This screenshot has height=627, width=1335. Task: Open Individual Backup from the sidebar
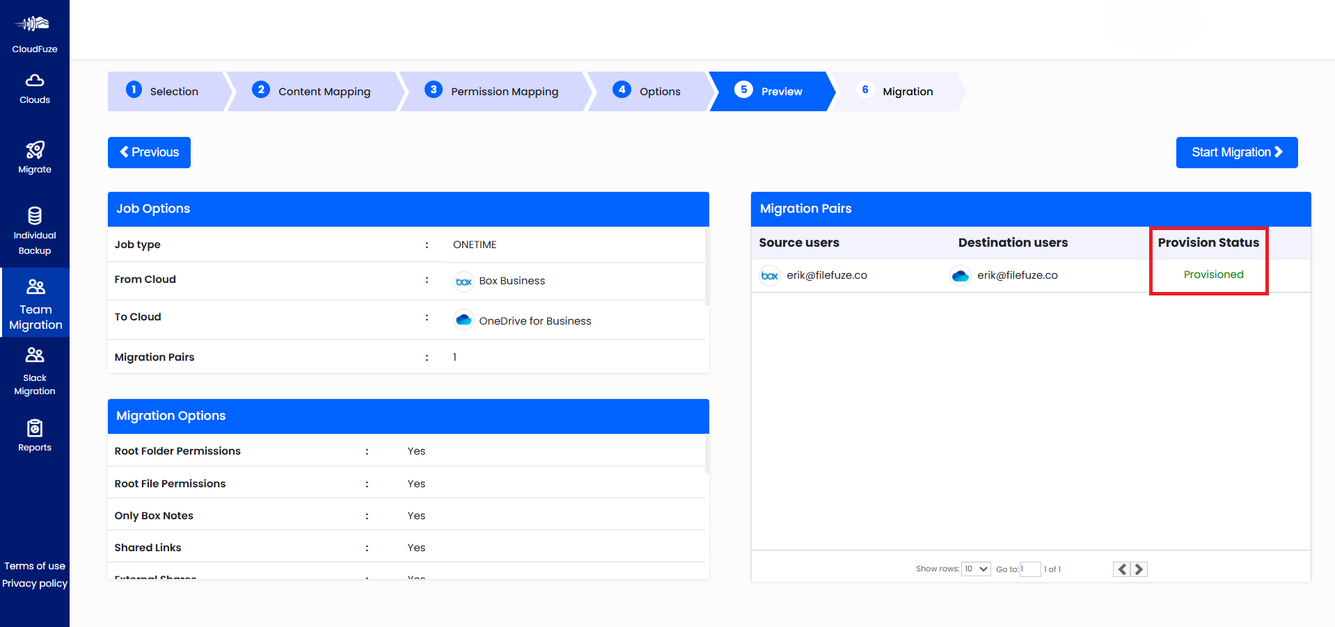(x=34, y=215)
